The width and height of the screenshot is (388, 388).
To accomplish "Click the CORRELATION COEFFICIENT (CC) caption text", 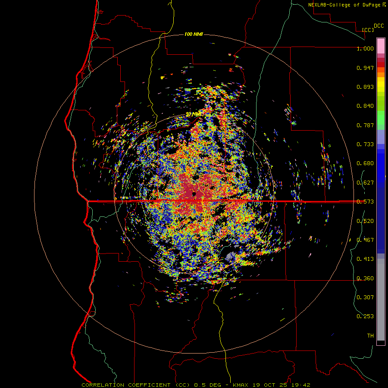I will (x=136, y=385).
